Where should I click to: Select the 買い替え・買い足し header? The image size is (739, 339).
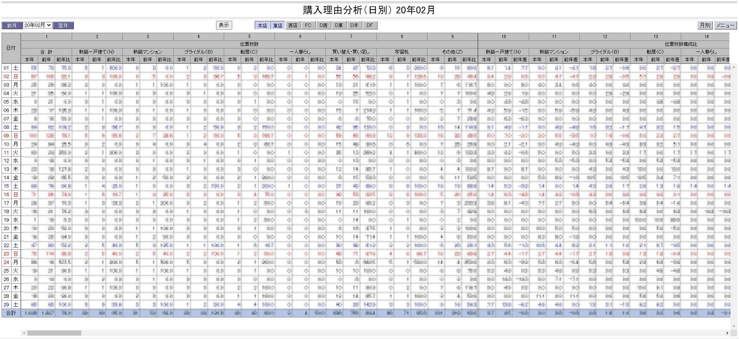351,52
